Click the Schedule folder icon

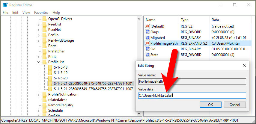[x=44, y=111]
